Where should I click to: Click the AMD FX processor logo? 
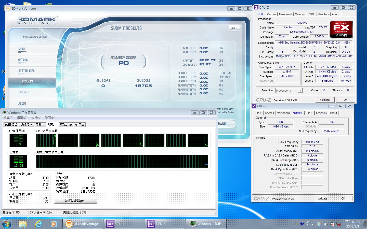tap(341, 29)
